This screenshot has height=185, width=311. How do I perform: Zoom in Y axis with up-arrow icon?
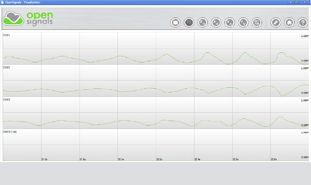pos(230,22)
